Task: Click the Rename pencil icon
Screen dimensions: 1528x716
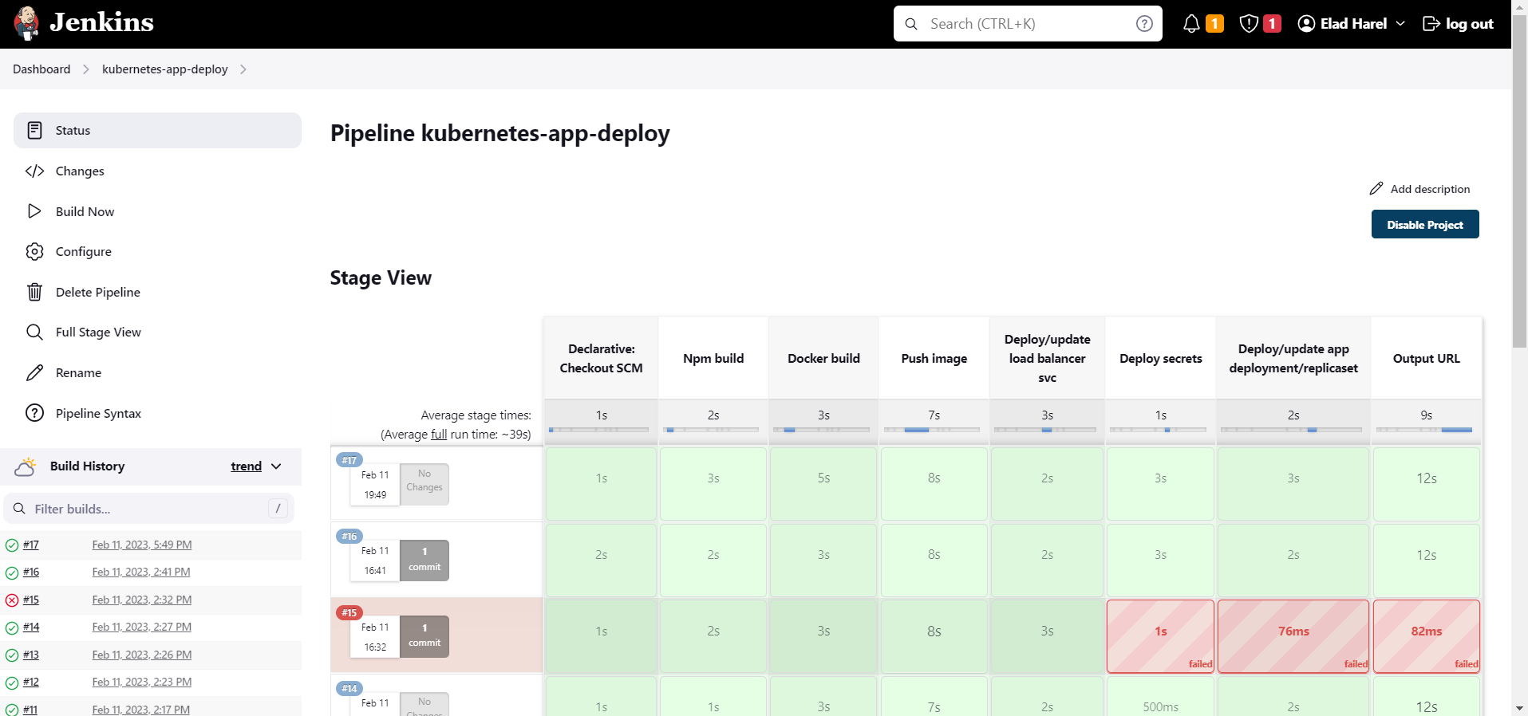Action: tap(34, 372)
